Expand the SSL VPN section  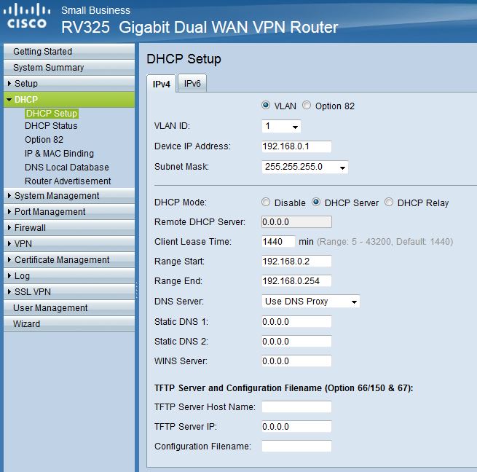[x=69, y=292]
